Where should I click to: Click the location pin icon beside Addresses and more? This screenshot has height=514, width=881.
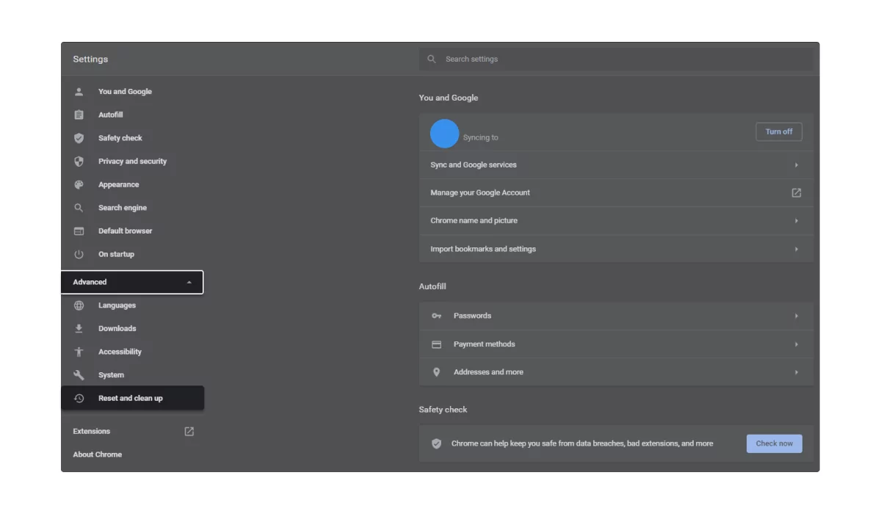coord(436,372)
